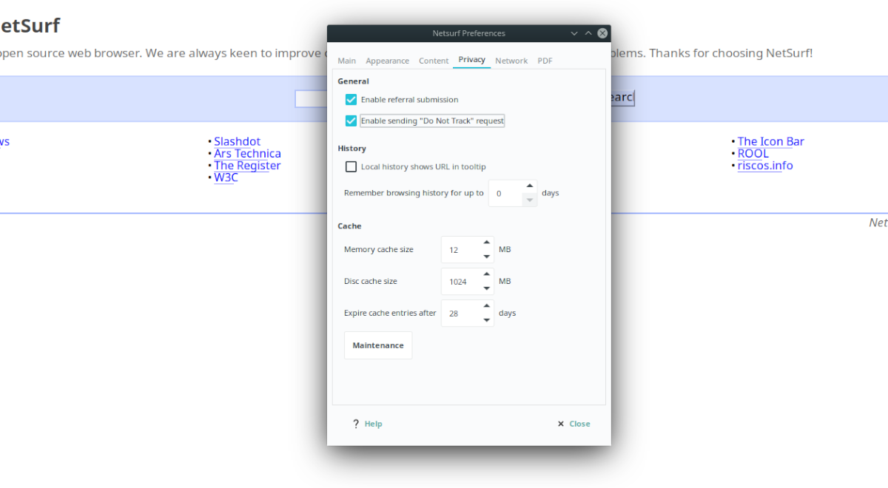
Task: Open the Appearance tab
Action: [x=387, y=61]
